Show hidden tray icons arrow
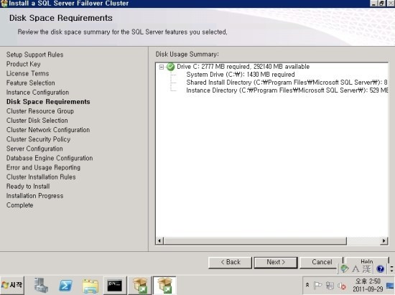395x295 pixels. (307, 285)
